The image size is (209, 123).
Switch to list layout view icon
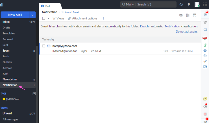(188, 15)
